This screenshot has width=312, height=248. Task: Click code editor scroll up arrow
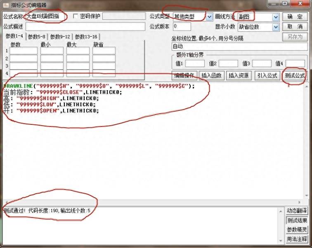point(306,87)
